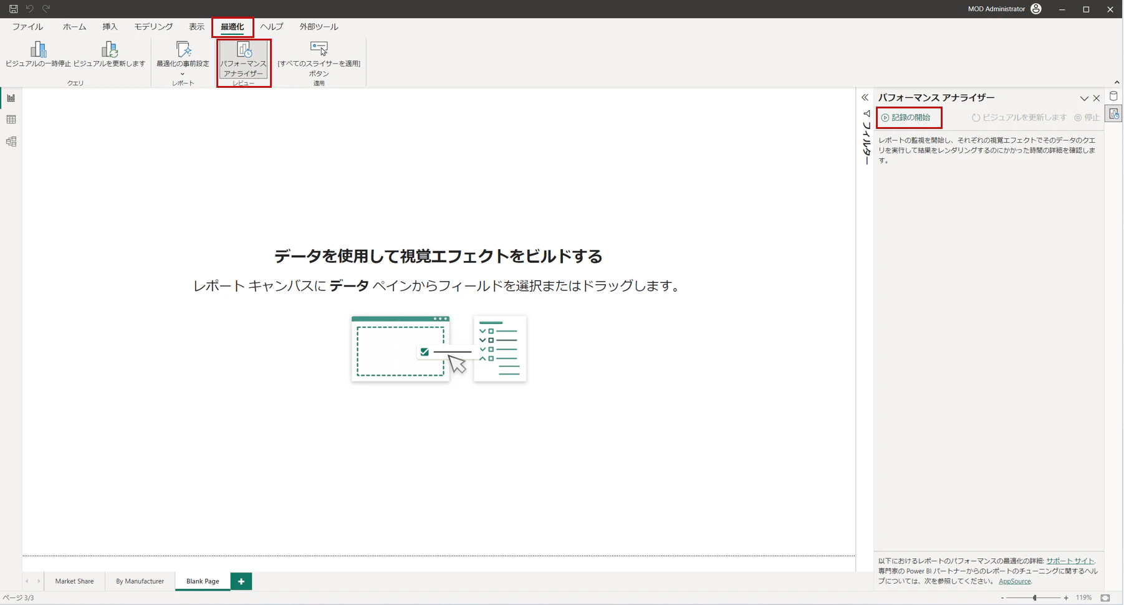Click 記録の開始 button
The width and height of the screenshot is (1124, 605).
coord(906,118)
